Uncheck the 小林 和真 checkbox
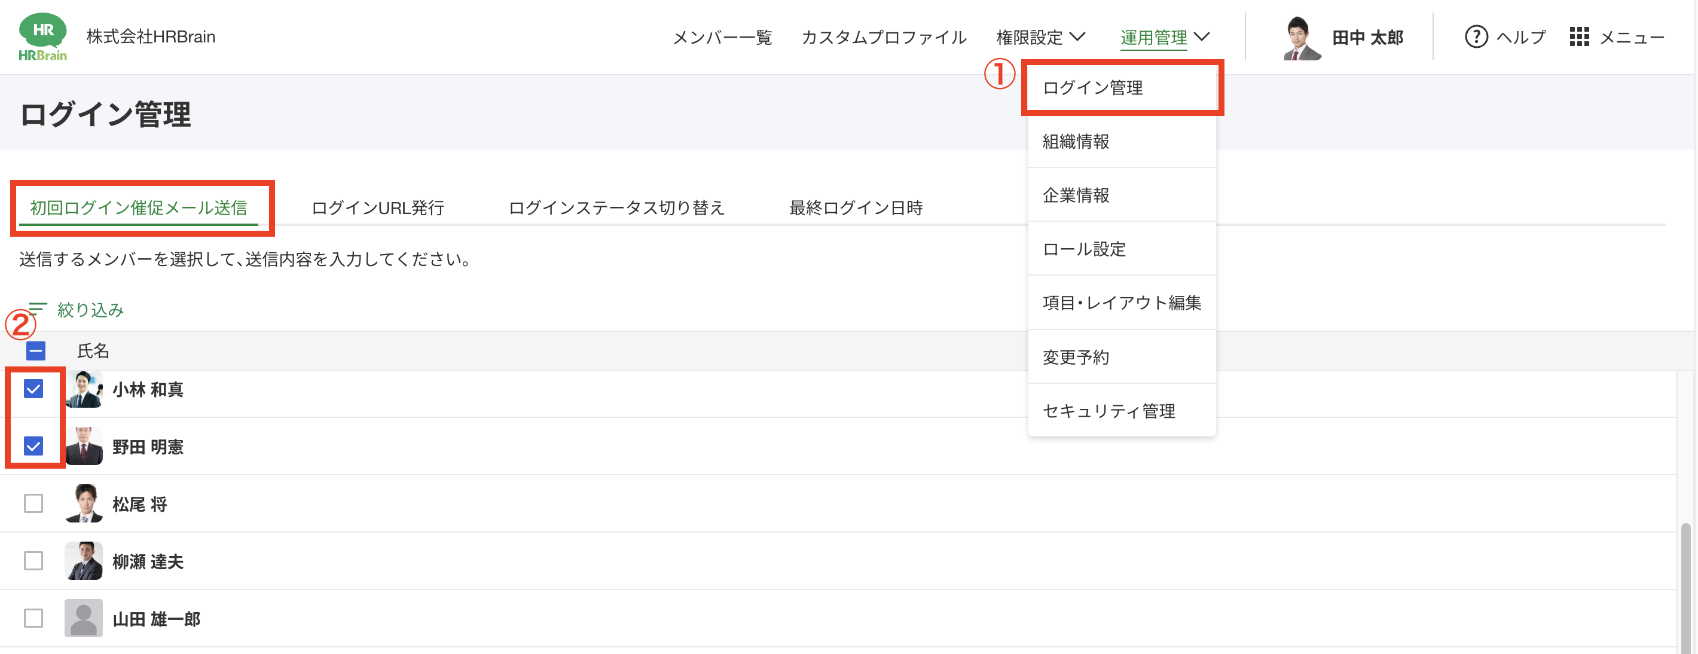The width and height of the screenshot is (1698, 654). pos(33,389)
